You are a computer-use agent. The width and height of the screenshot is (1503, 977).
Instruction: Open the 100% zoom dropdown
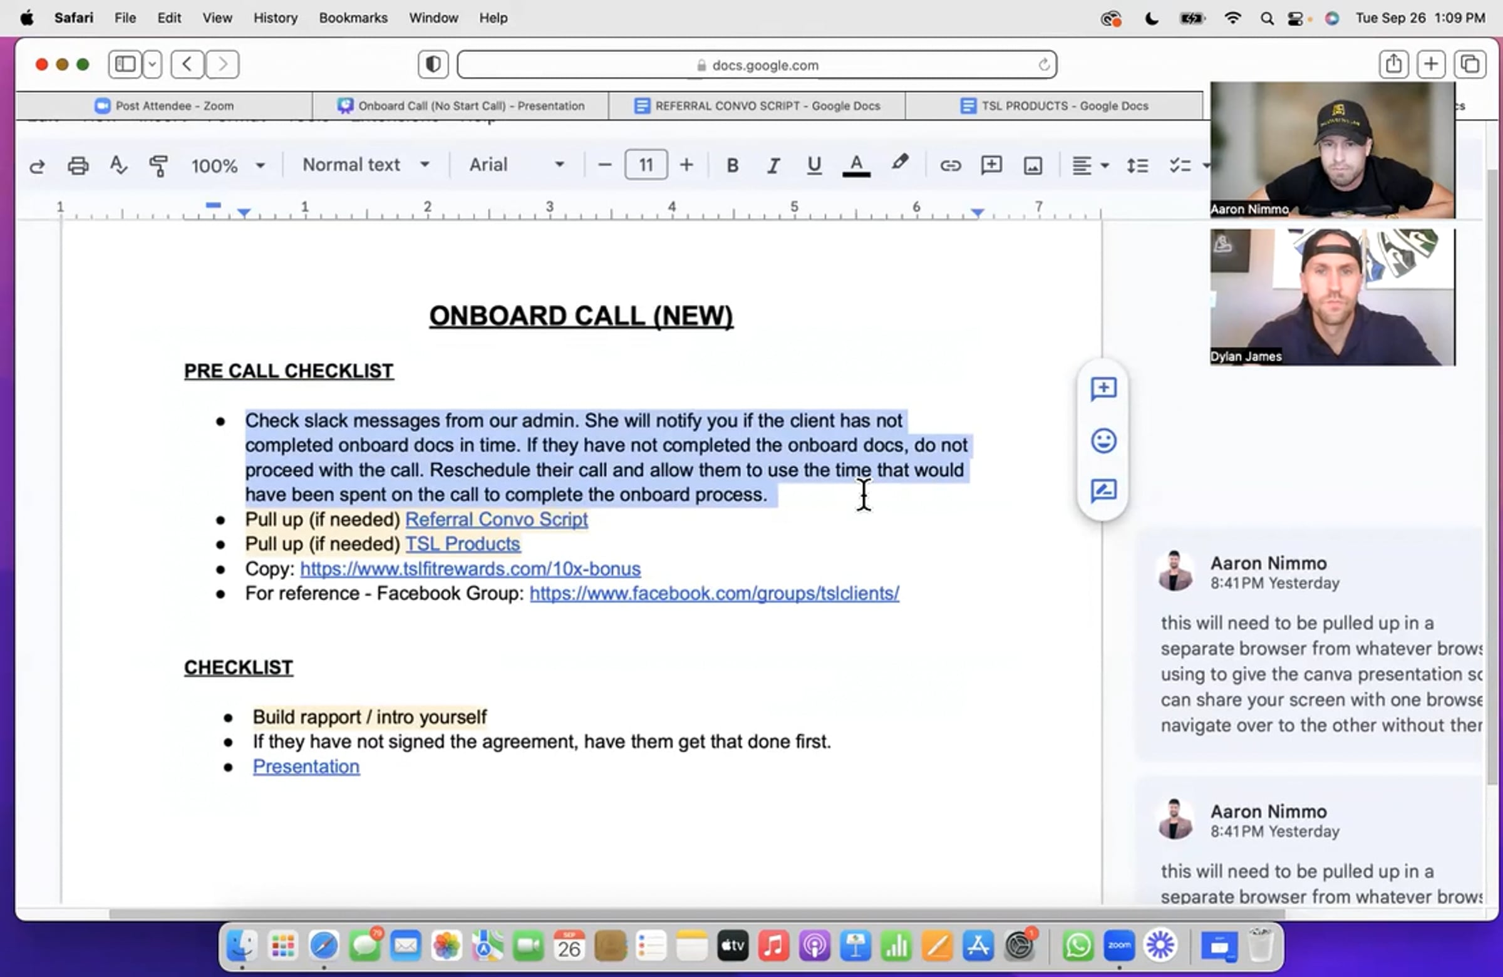pyautogui.click(x=227, y=165)
